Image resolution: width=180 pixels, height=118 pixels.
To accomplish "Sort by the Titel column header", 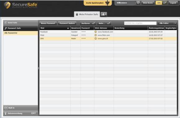I will (x=55, y=28).
